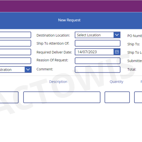This screenshot has width=142, height=142.
Task: Click the Description column header
Action: (58, 82)
